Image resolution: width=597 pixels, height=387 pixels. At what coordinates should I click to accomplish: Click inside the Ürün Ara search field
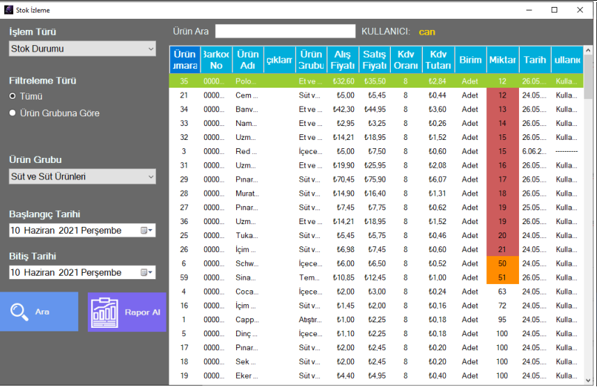point(285,31)
